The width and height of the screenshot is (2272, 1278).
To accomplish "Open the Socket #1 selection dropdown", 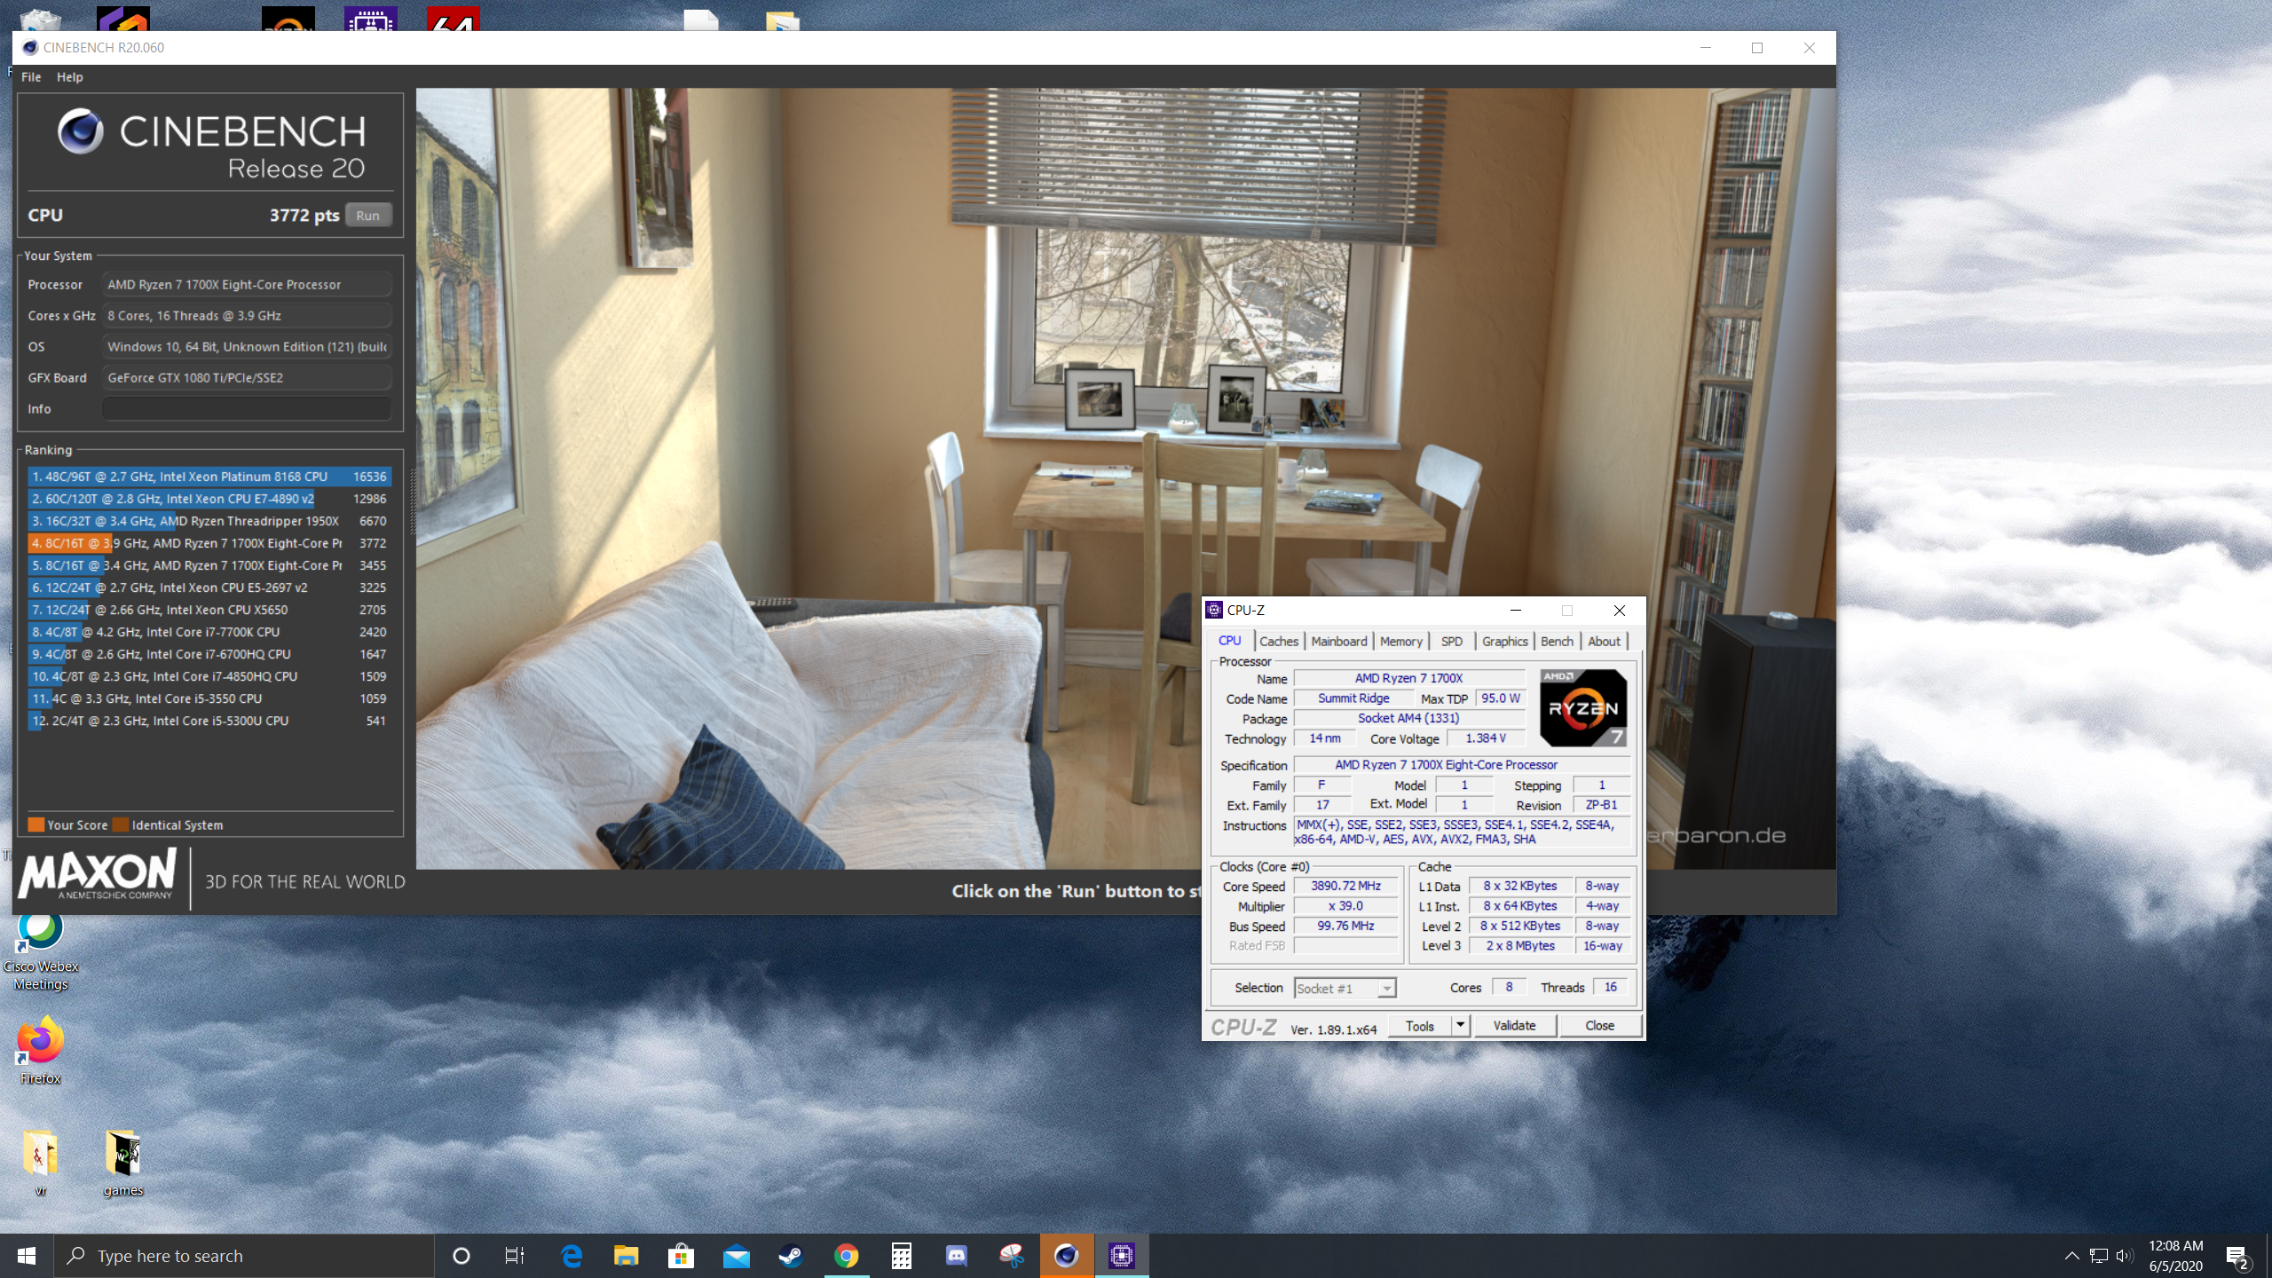I will (1345, 989).
